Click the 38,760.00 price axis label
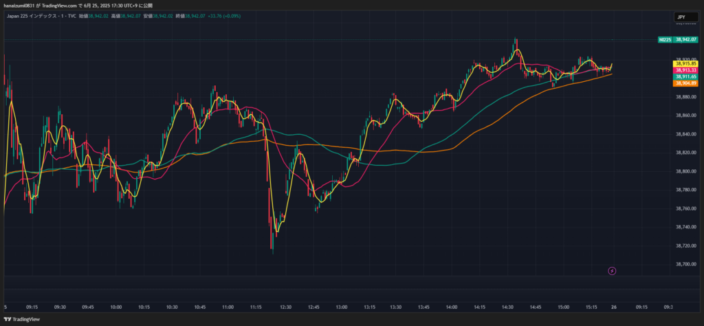 point(687,208)
